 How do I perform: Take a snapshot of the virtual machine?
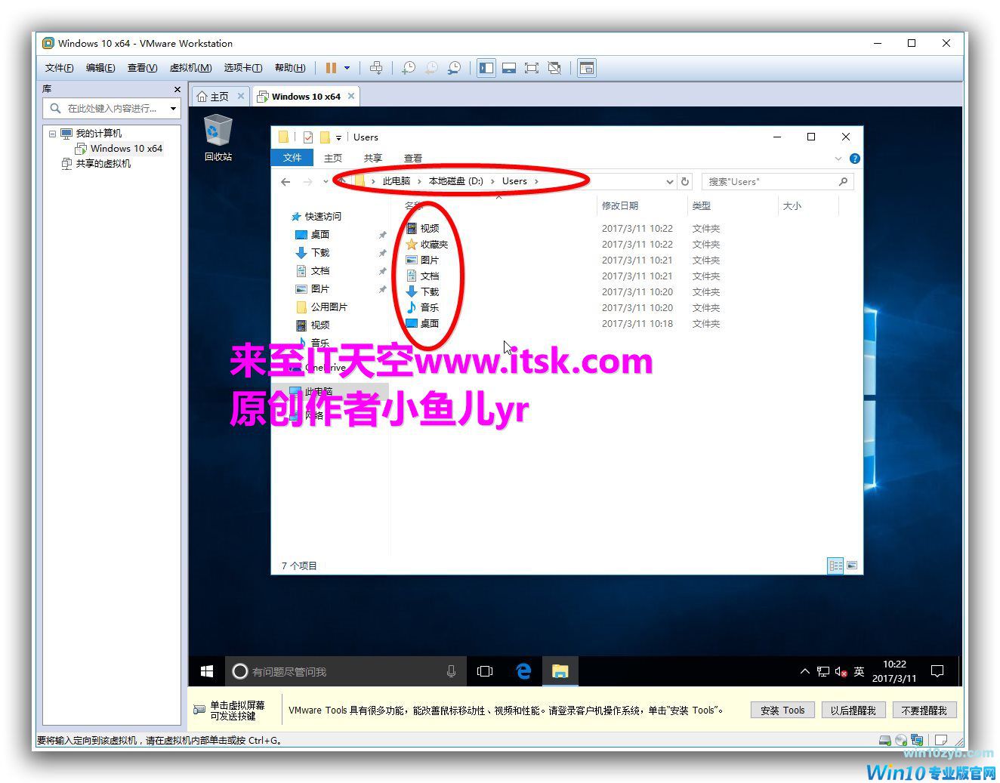coord(409,68)
